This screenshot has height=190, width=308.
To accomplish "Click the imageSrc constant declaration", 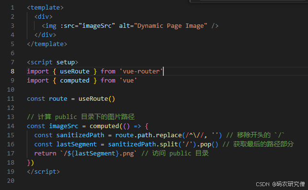I will pyautogui.click(x=63, y=126).
